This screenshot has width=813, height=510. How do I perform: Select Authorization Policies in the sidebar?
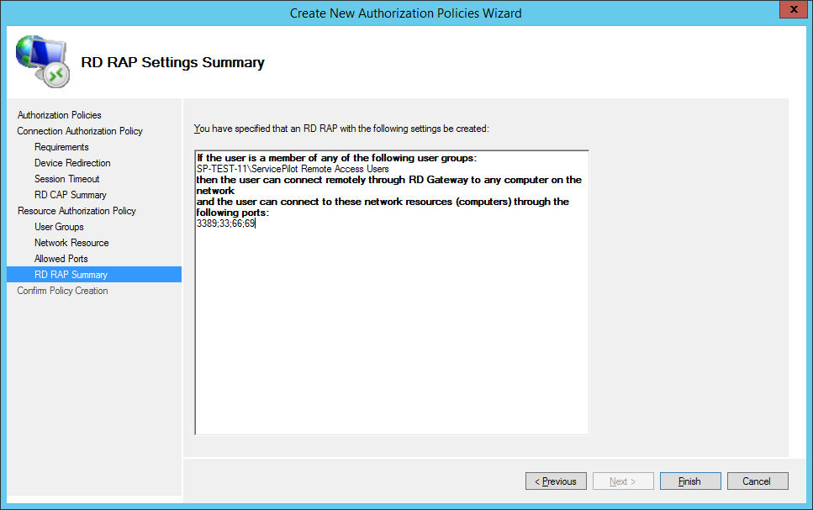tap(59, 115)
